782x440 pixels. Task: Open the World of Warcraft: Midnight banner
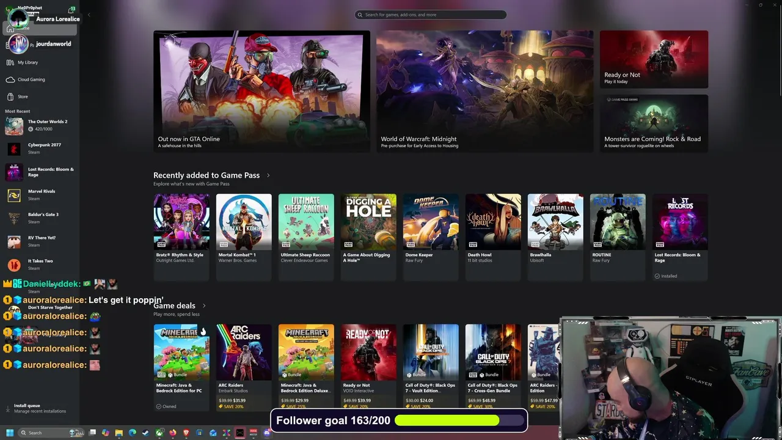tap(484, 91)
